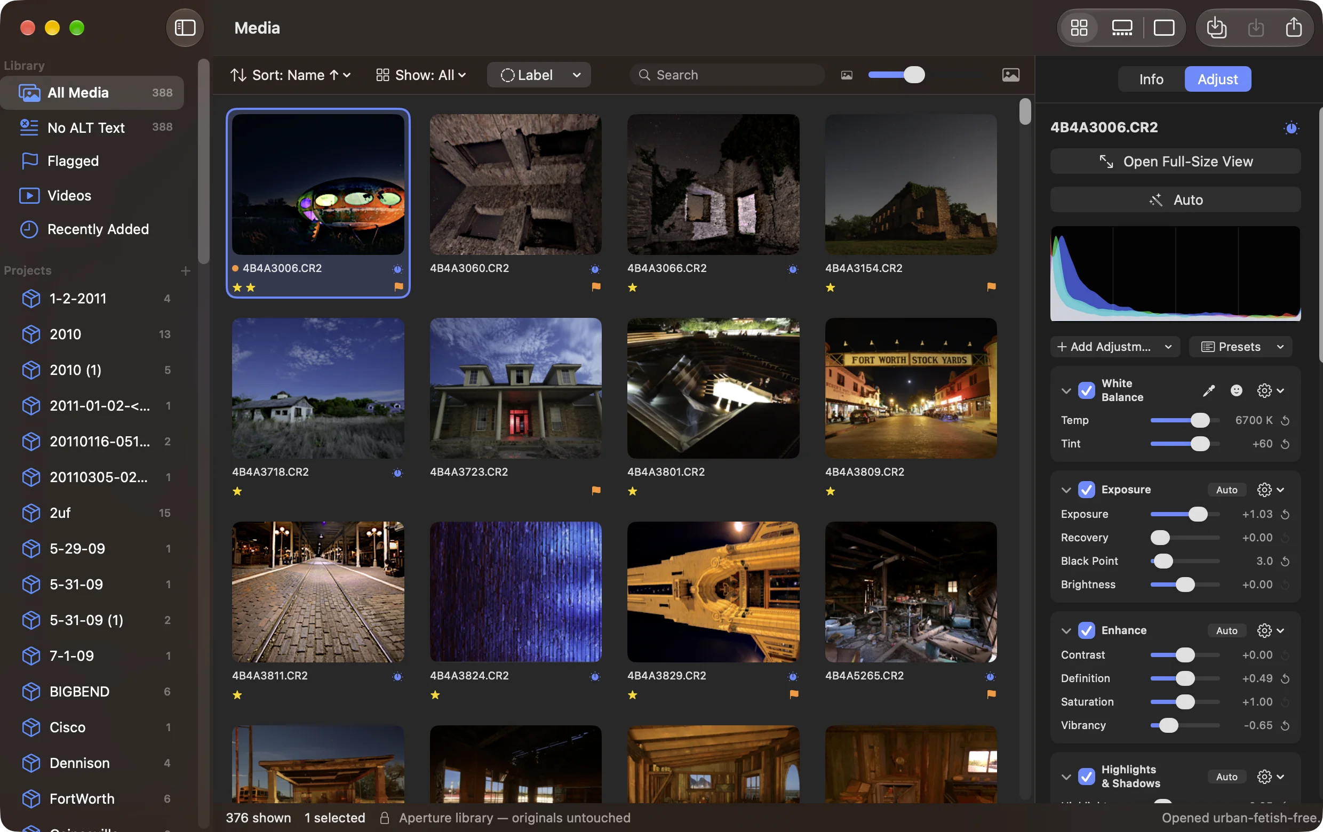1323x832 pixels.
Task: Click small thumbnail size icon
Action: pyautogui.click(x=846, y=75)
